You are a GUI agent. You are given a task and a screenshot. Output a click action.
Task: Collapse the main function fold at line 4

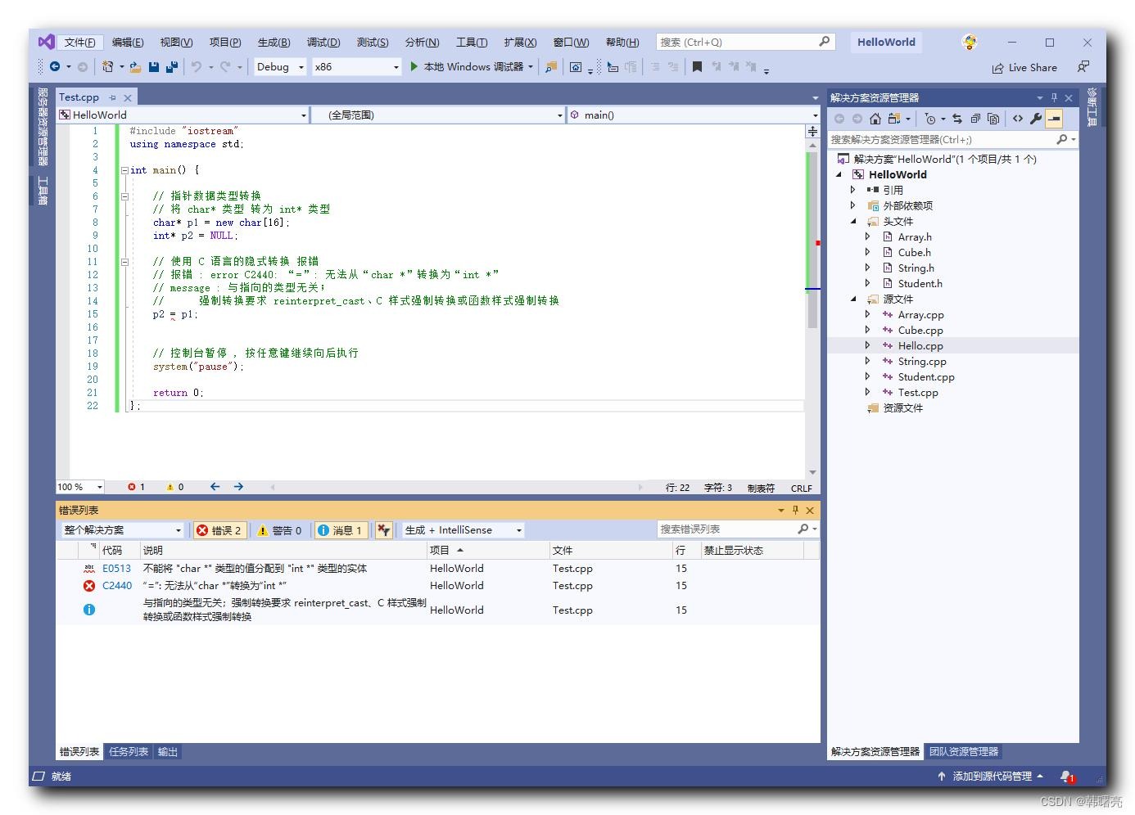tap(124, 170)
